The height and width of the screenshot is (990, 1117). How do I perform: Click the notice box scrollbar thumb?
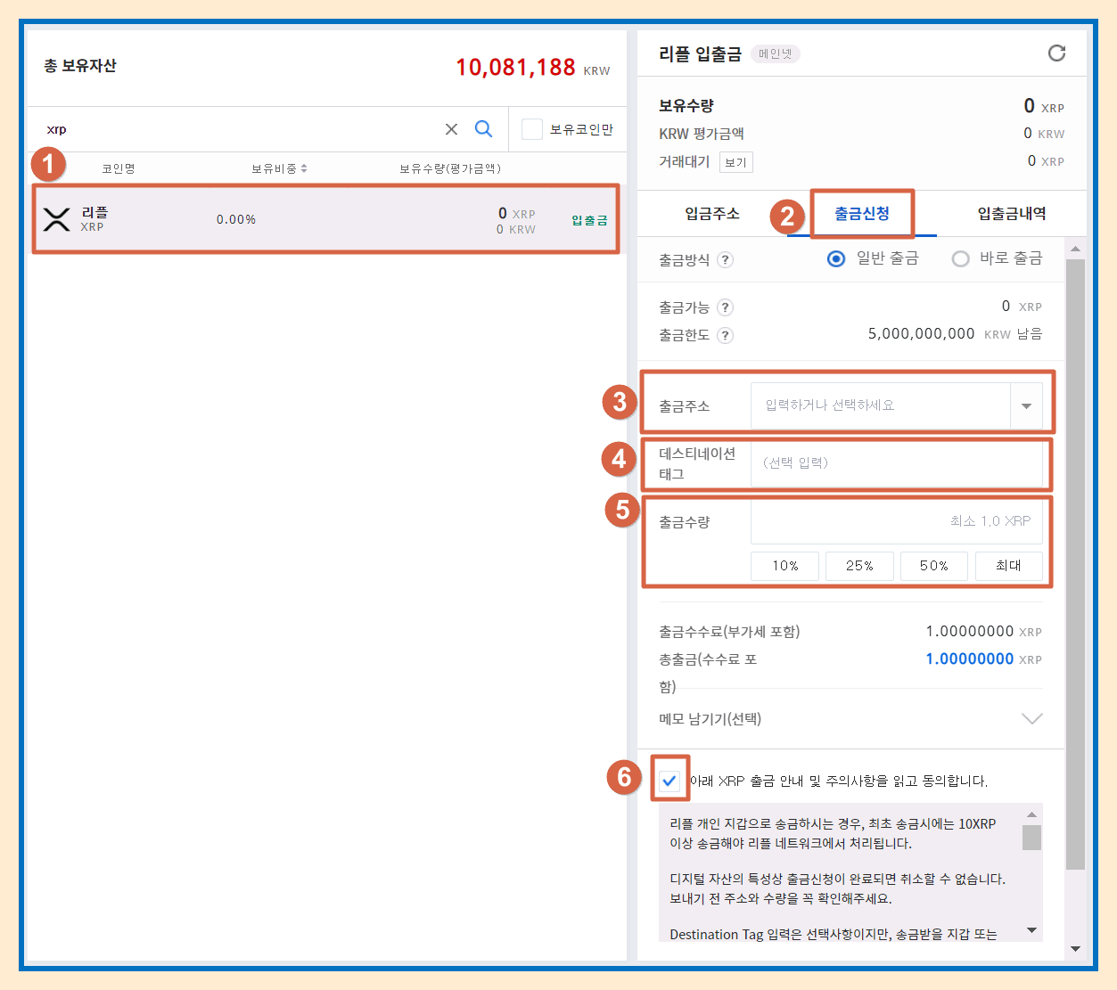[x=1031, y=838]
